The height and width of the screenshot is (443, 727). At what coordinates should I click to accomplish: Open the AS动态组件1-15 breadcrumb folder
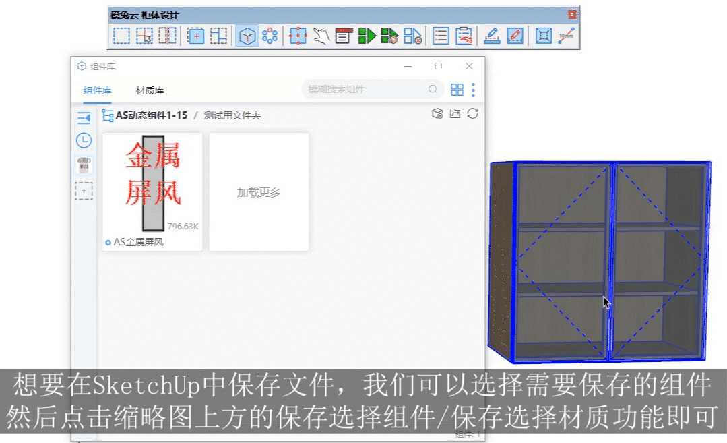[x=152, y=115]
